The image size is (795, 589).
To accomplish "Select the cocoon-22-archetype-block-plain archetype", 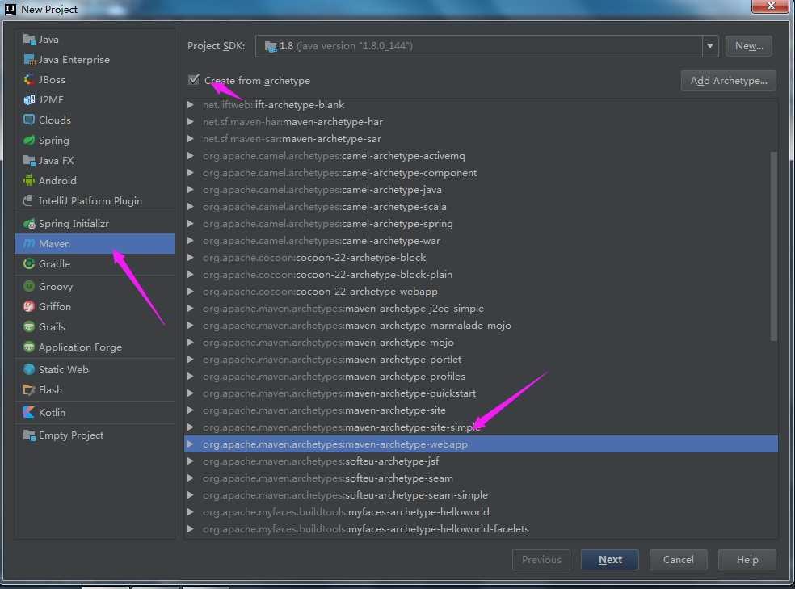I will (x=481, y=274).
